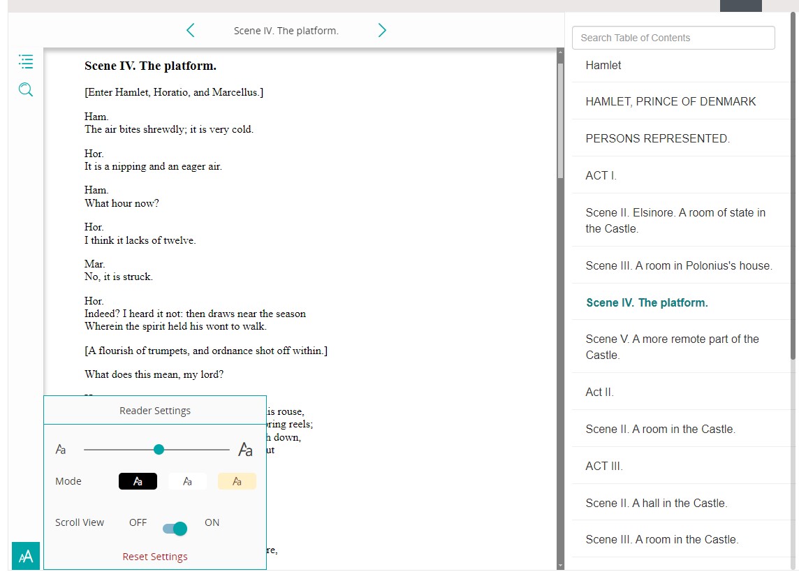This screenshot has height=572, width=799.
Task: Go to Scene III. Polonius's house
Action: pos(681,266)
